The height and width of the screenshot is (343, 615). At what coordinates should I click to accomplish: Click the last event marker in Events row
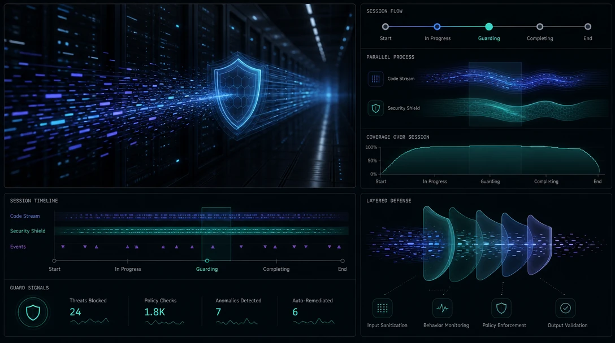(339, 247)
